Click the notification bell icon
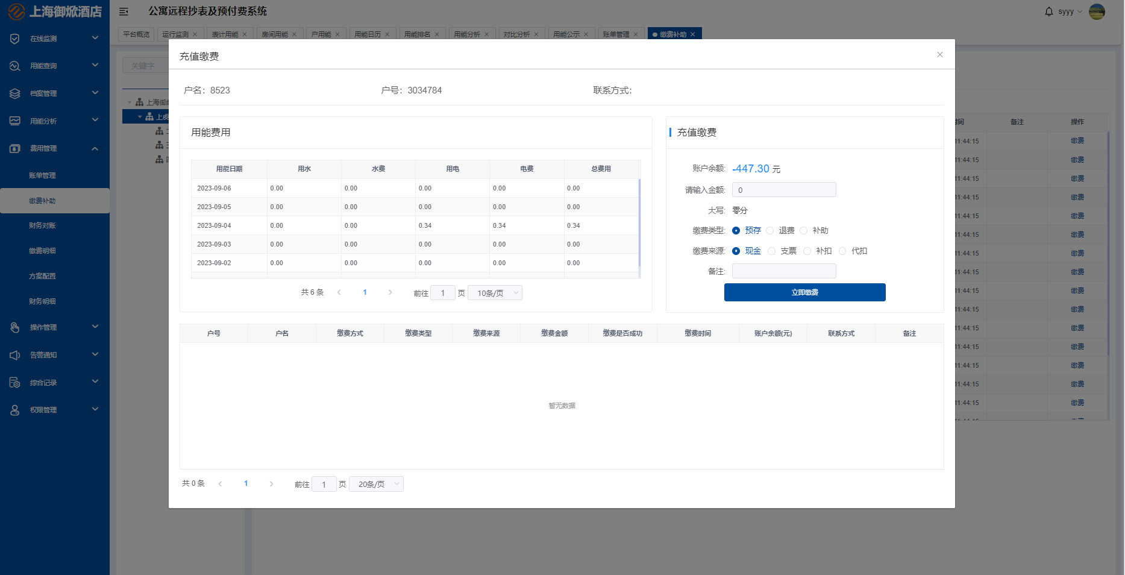 click(1049, 11)
